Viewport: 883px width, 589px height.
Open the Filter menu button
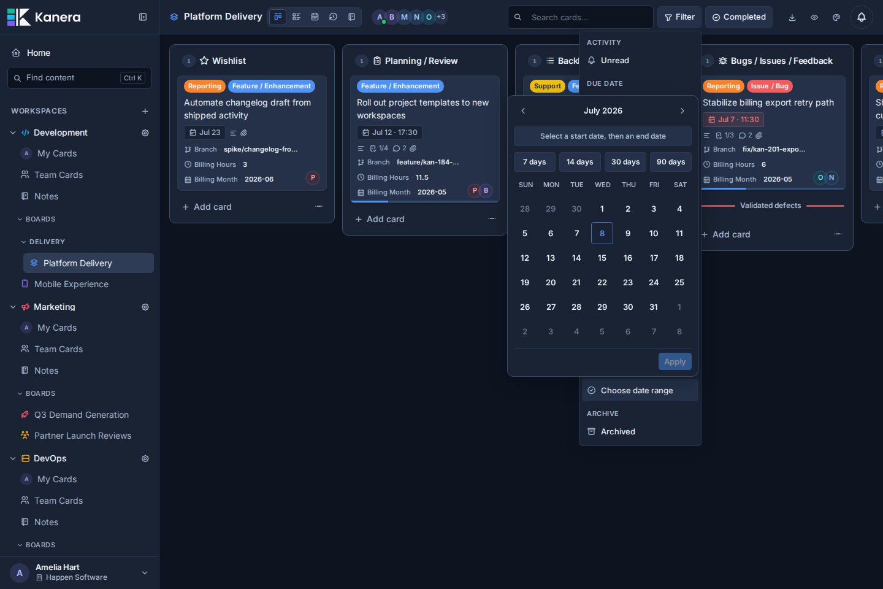[679, 17]
